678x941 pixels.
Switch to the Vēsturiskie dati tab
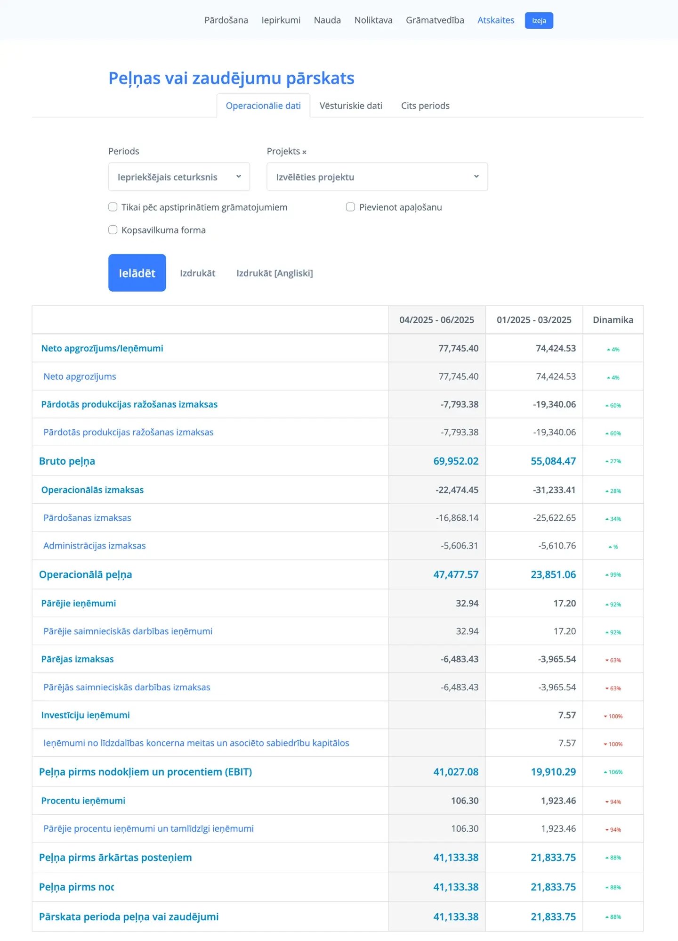coord(351,106)
